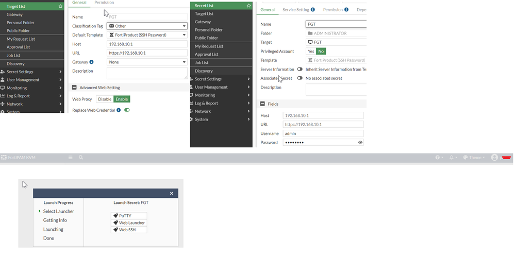Open the Classification Tag dropdown
Image resolution: width=515 pixels, height=255 pixels.
point(147,26)
